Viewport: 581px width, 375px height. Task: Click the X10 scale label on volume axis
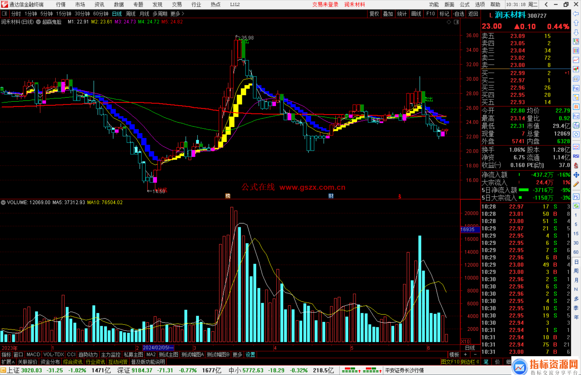tap(465, 341)
